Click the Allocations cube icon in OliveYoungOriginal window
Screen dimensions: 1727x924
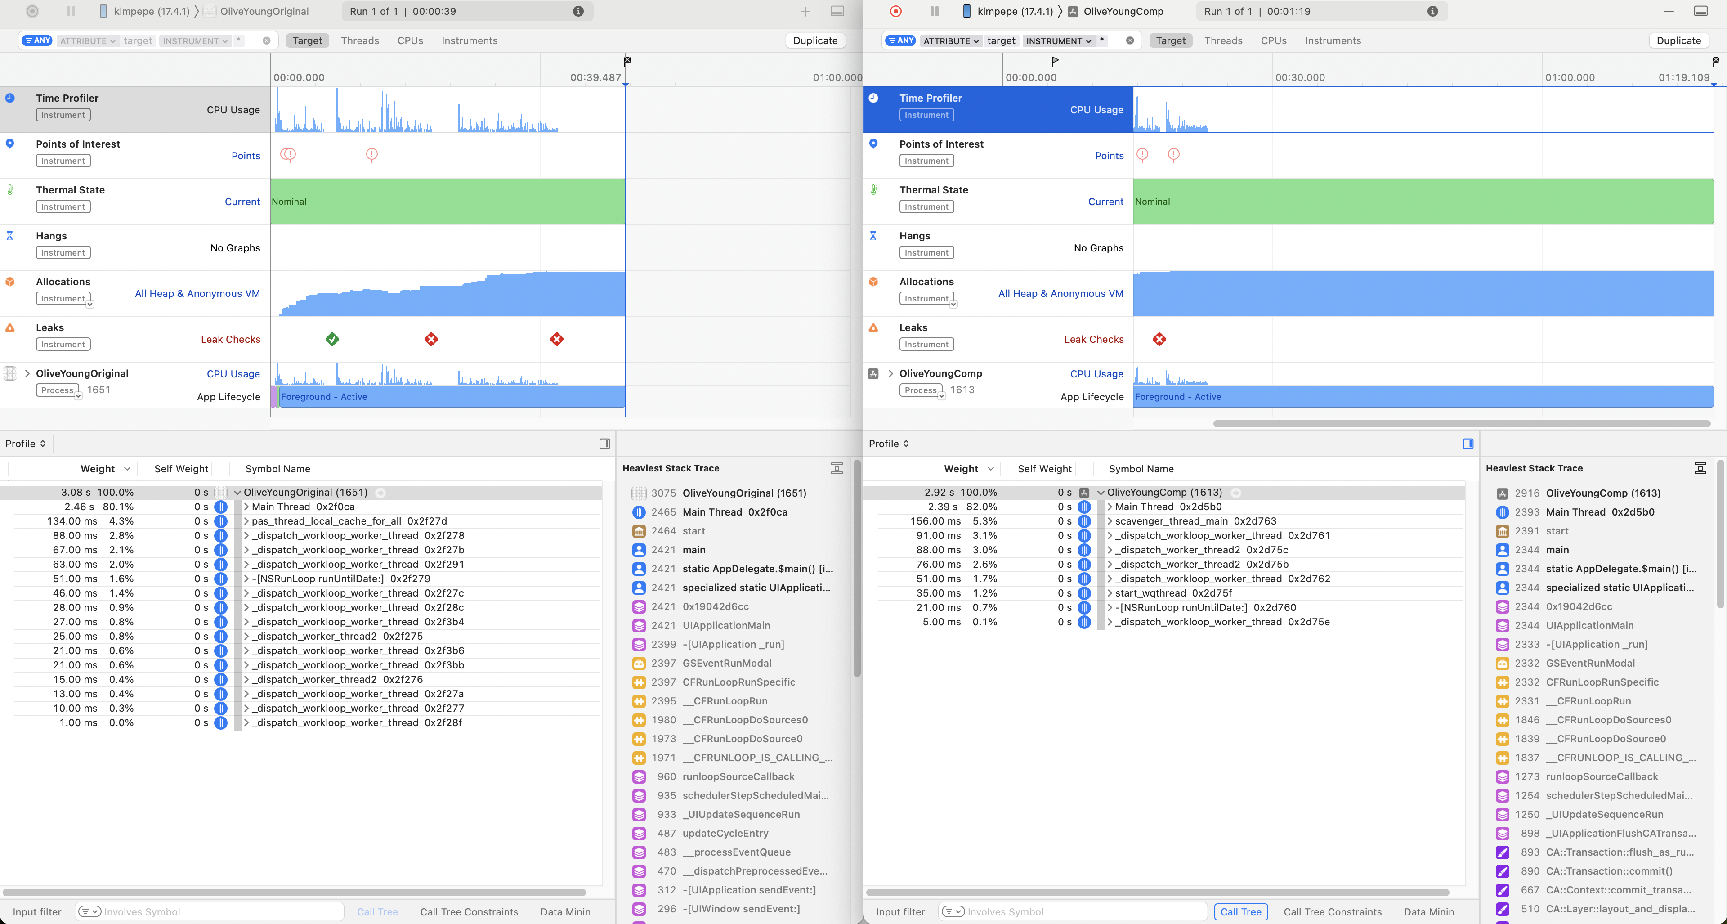[x=10, y=282]
